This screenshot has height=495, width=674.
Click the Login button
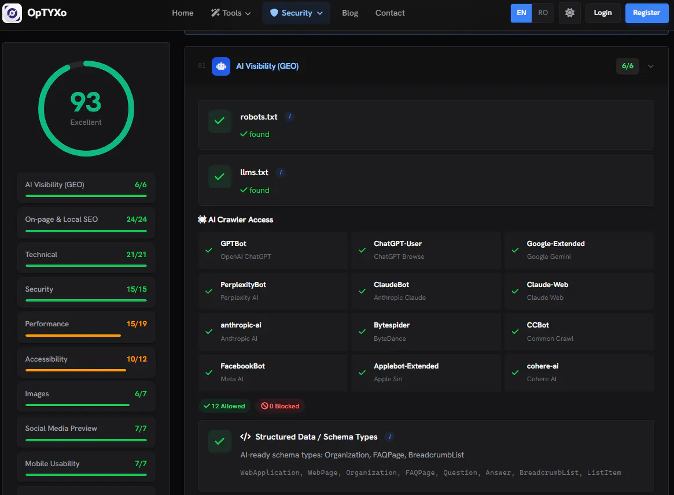(603, 13)
